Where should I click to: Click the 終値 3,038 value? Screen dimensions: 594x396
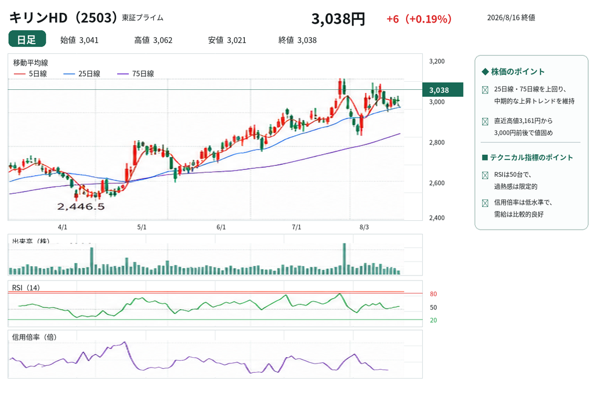[298, 40]
